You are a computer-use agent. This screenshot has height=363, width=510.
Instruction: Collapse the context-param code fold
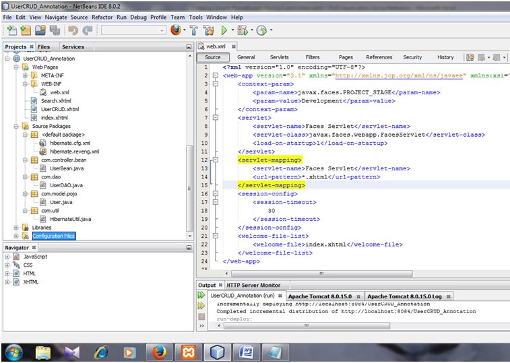coord(216,84)
